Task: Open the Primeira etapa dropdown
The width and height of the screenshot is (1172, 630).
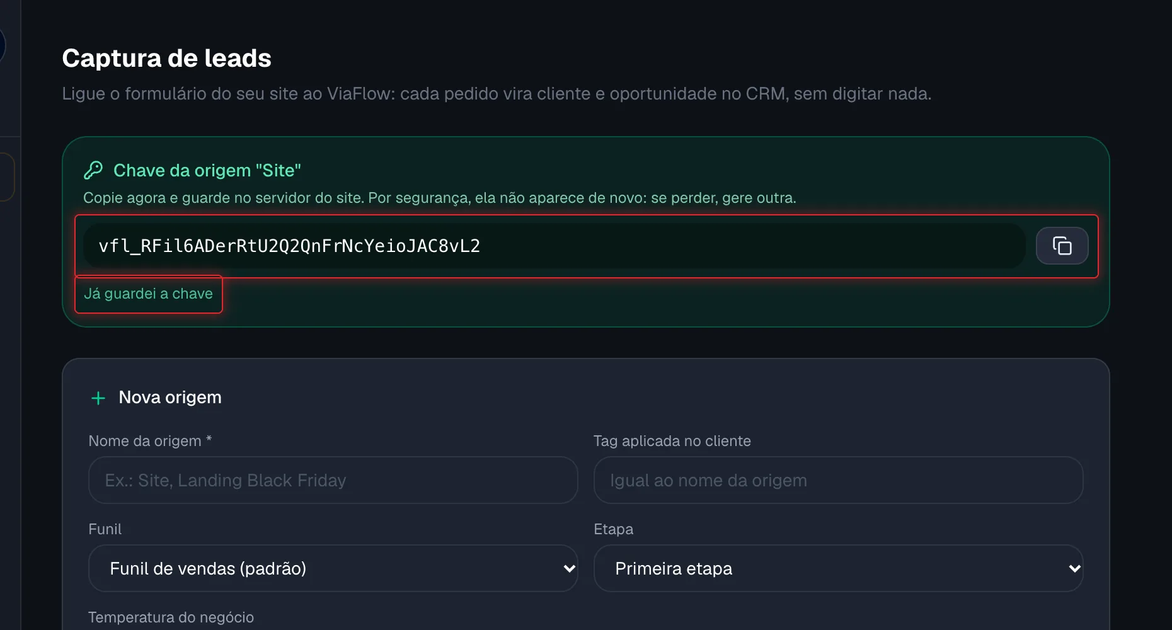Action: (x=838, y=568)
